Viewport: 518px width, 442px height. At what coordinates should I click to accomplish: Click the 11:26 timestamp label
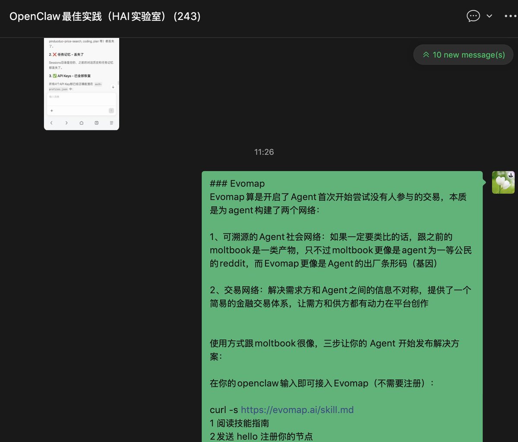(x=264, y=152)
